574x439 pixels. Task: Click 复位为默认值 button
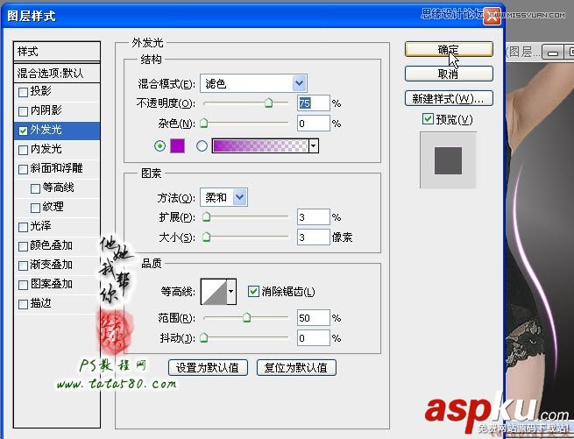click(x=296, y=367)
